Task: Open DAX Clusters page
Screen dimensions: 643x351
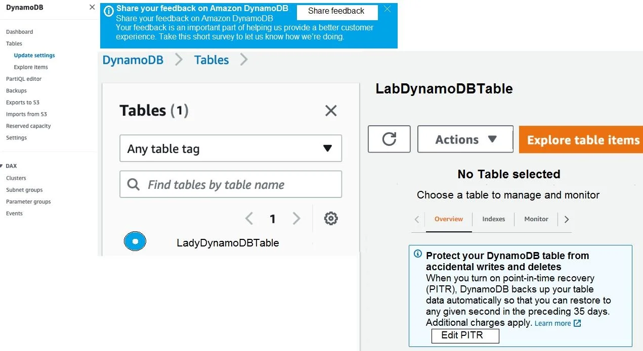Action: pos(16,178)
